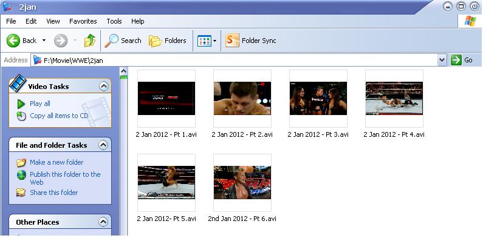Click the Video Tasks film strip icon
The image size is (483, 244).
[18, 84]
